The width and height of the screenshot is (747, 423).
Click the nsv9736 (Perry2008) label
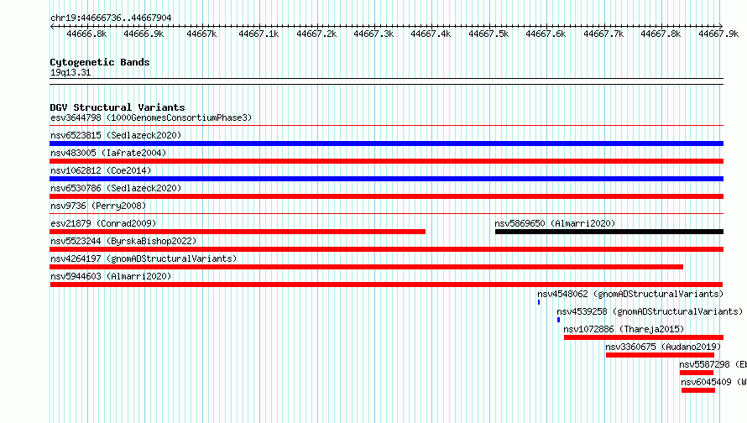click(98, 206)
